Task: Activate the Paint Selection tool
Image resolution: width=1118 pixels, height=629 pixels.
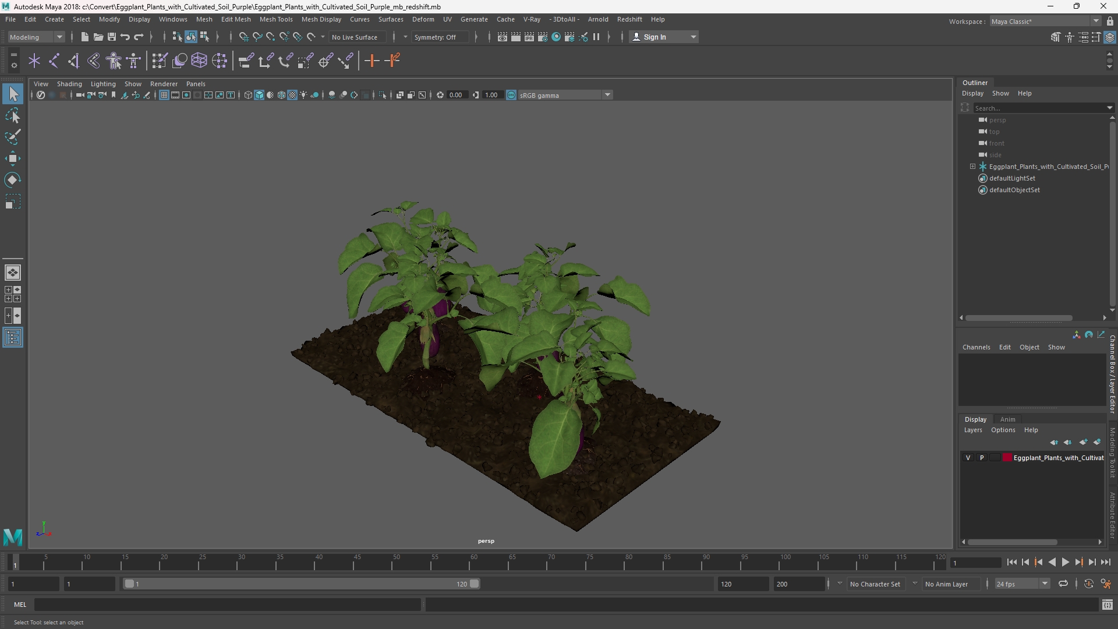Action: tap(13, 137)
